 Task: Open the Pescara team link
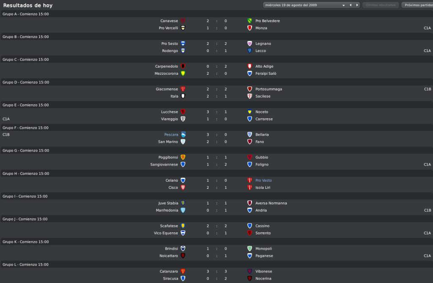coord(171,135)
